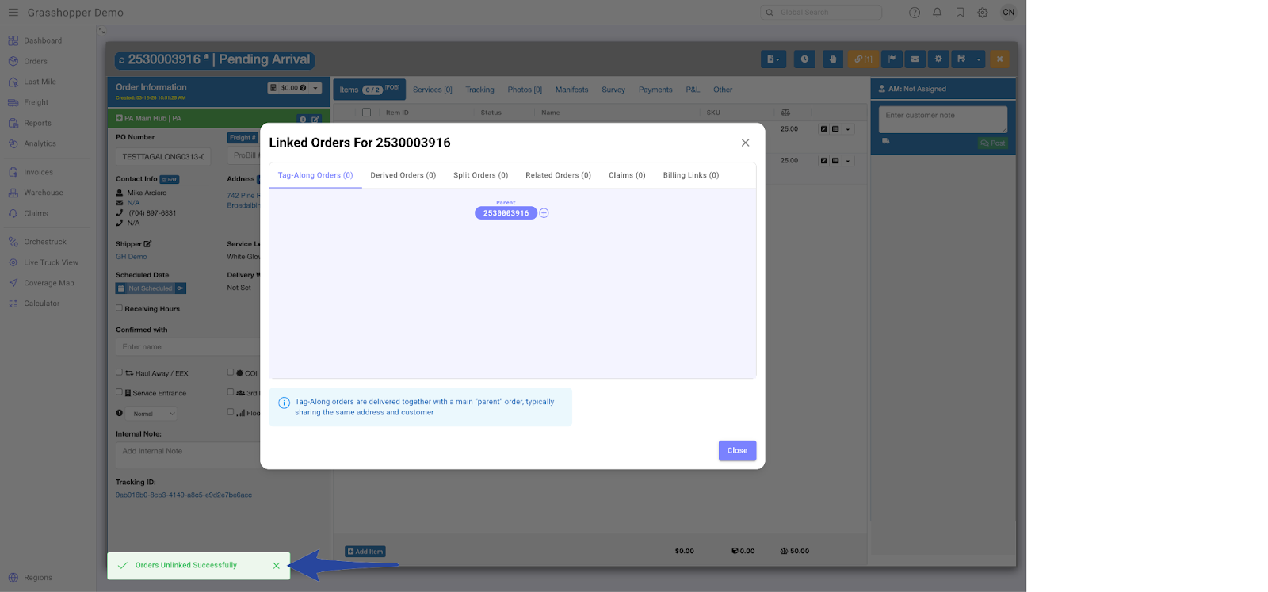Check the Service Entrance checkbox
The width and height of the screenshot is (1268, 592).
120,392
